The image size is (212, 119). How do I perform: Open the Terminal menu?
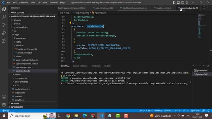(53, 2)
